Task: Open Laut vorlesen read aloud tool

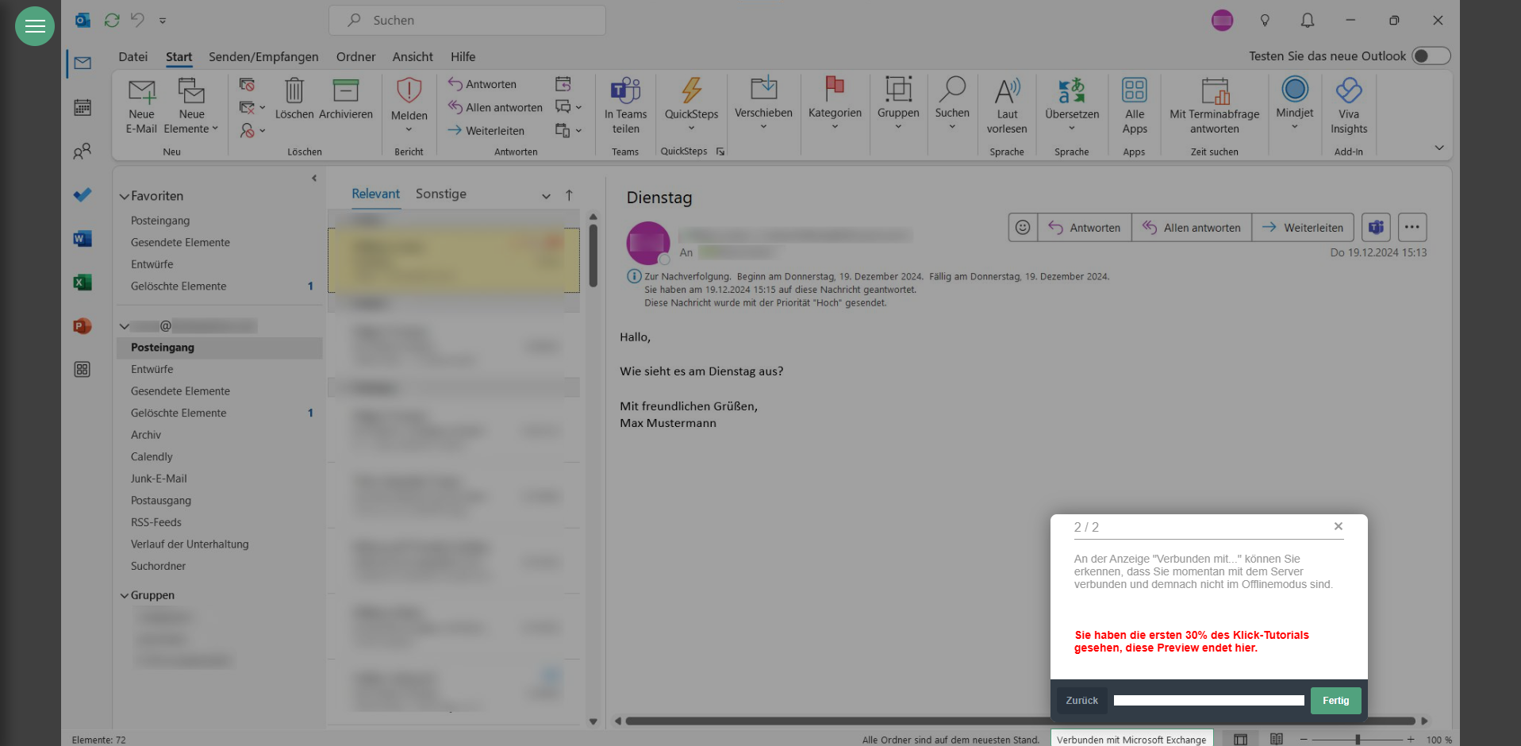Action: pyautogui.click(x=1006, y=105)
